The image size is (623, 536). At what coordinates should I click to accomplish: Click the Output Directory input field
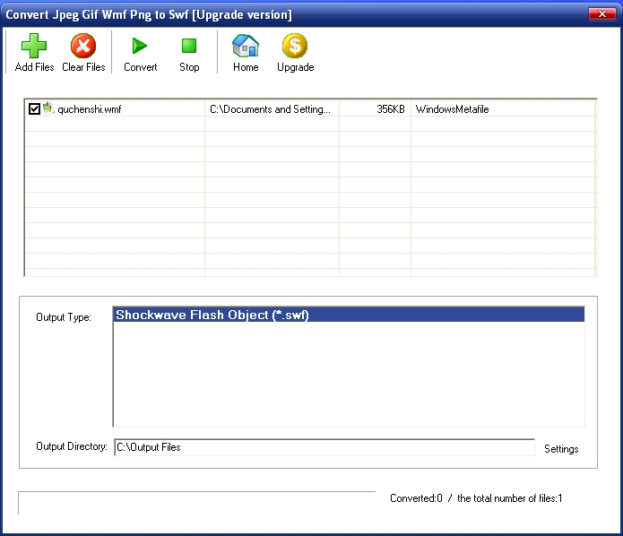point(324,447)
